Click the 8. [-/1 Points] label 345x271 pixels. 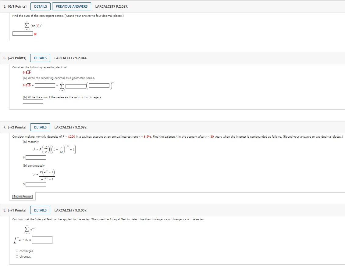(x=15, y=210)
